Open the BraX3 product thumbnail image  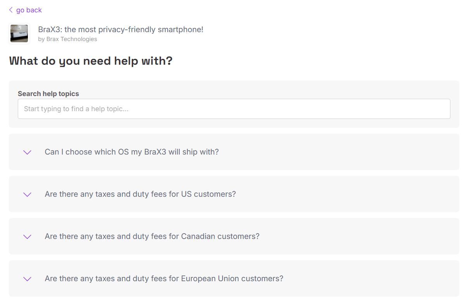tap(19, 34)
